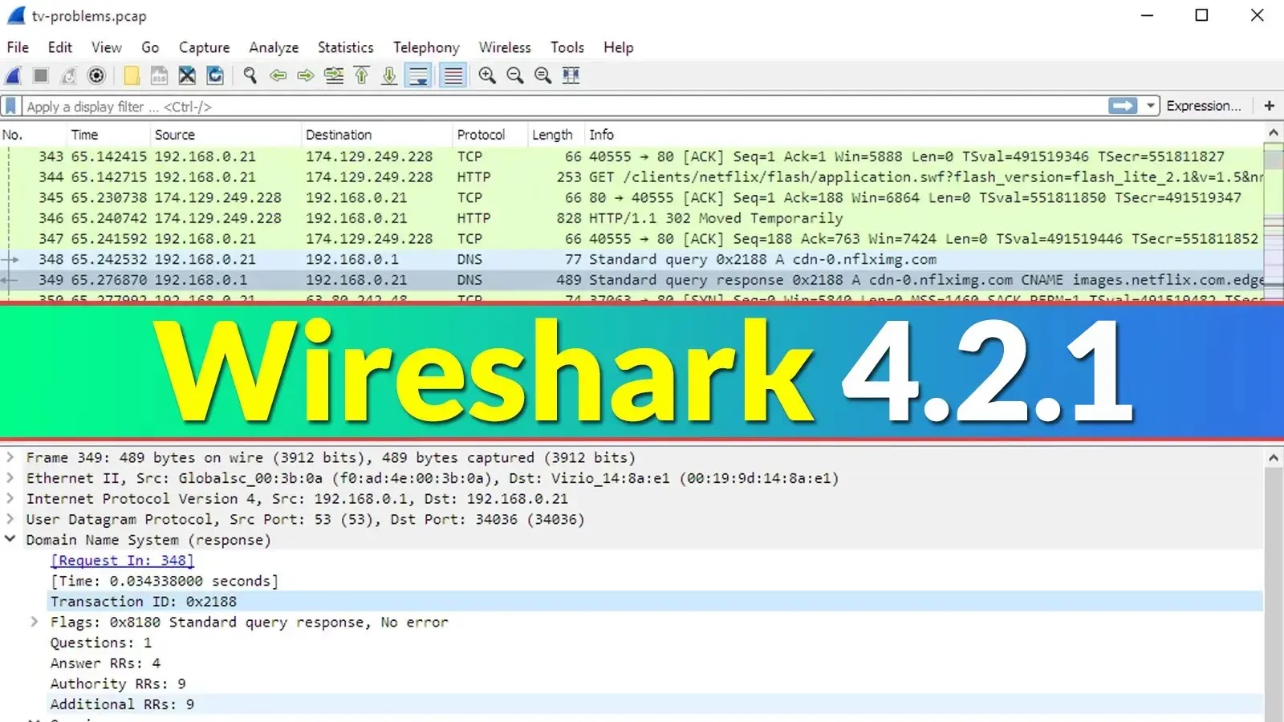Toggle packet list colorization

click(453, 75)
